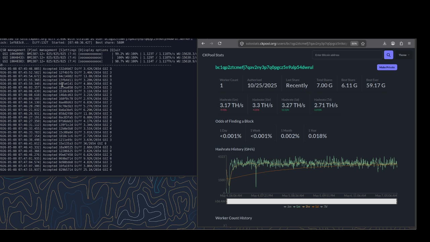Screen dimensions: 430x242
Task: Click terminal line Accepted 132d4b67
Action: pyautogui.click(x=56, y=69)
